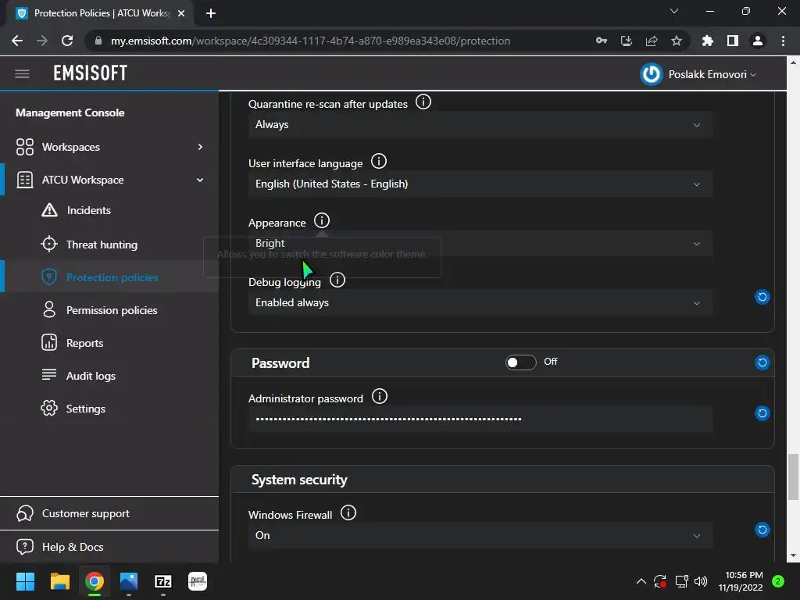Viewport: 800px width, 600px height.
Task: Click the address bar URL
Action: click(310, 41)
